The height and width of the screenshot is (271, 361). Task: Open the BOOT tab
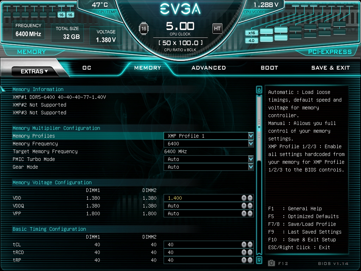tap(269, 68)
